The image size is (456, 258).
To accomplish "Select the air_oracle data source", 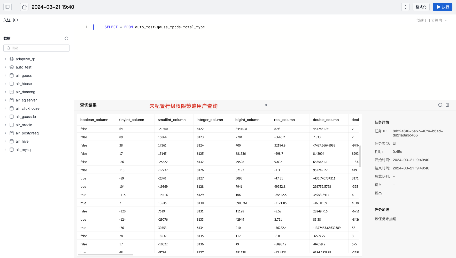I will click(24, 125).
